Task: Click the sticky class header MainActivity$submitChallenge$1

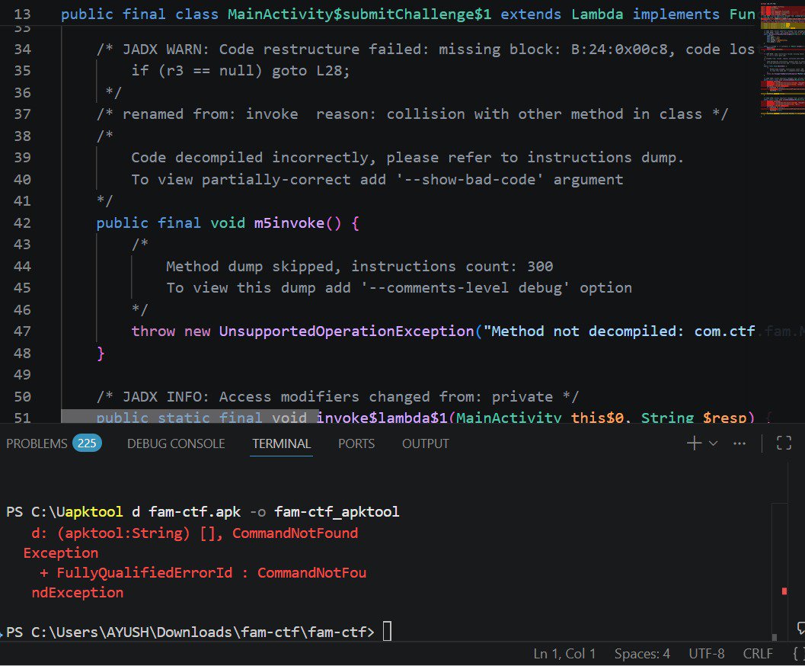Action: point(359,14)
